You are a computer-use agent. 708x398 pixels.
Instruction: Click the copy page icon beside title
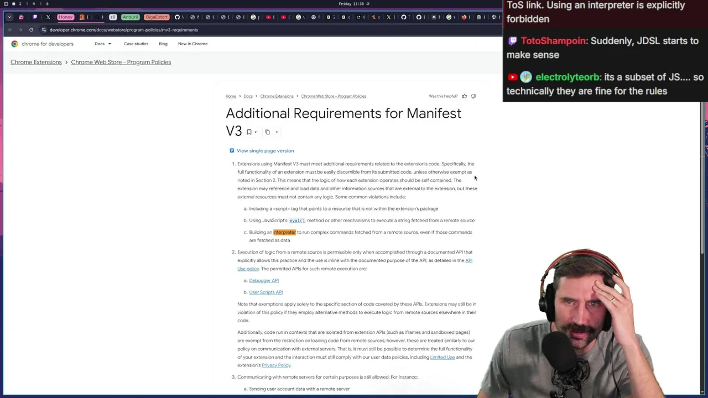268,132
